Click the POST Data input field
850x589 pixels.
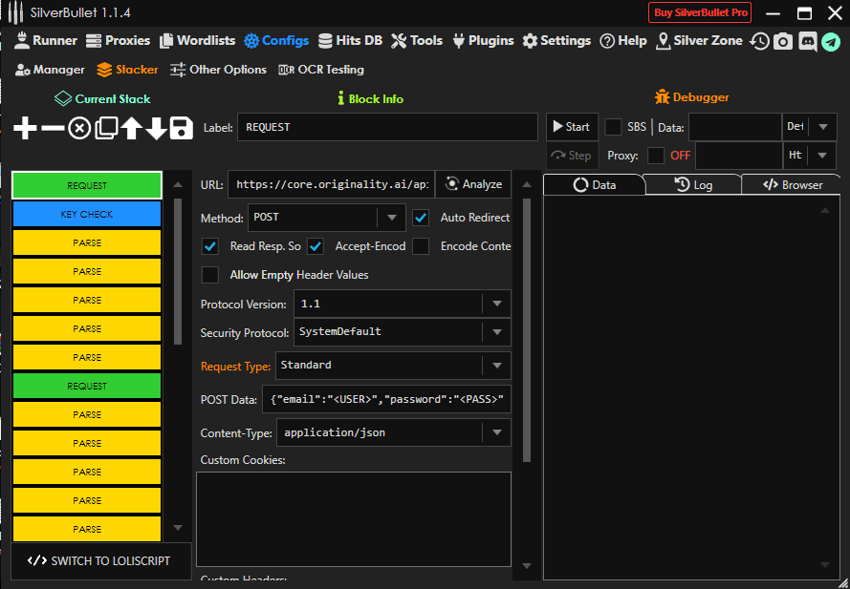[x=386, y=400]
